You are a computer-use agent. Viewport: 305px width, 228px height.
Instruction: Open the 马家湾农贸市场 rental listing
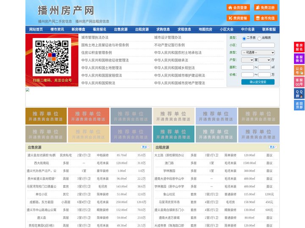pos(169,202)
